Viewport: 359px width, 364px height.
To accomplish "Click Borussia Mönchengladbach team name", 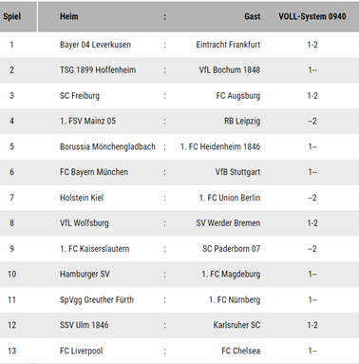I will pyautogui.click(x=107, y=146).
